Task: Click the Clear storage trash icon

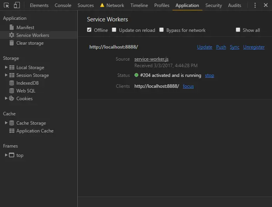Action: click(12, 43)
